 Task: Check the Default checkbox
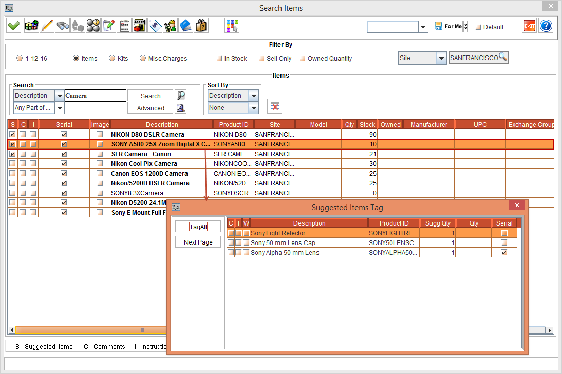478,27
